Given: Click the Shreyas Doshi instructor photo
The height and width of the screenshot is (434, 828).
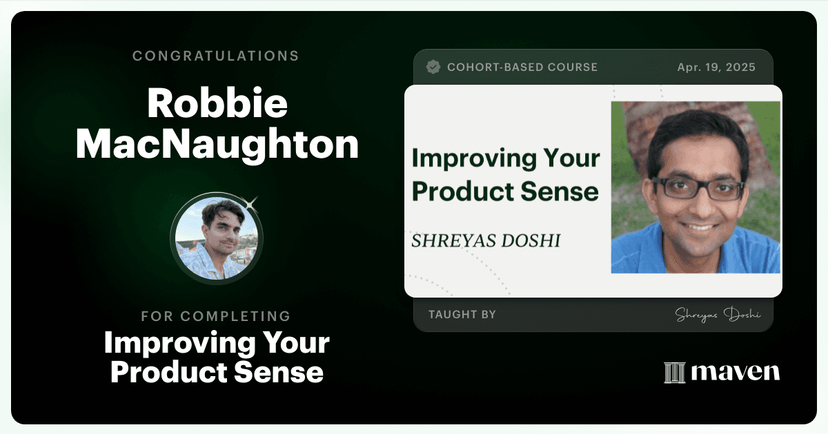Looking at the screenshot, I should coord(696,187).
